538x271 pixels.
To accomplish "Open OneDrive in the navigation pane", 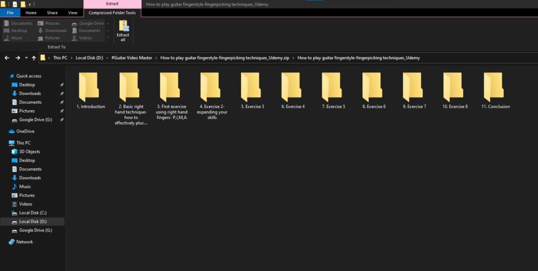I will tap(25, 131).
